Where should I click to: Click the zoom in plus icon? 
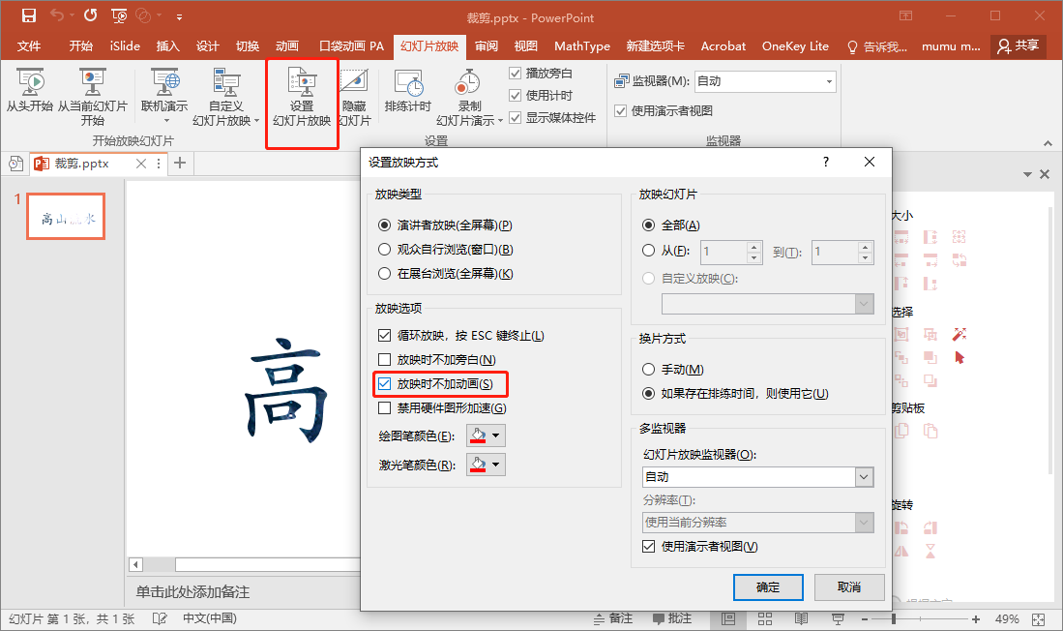[976, 618]
